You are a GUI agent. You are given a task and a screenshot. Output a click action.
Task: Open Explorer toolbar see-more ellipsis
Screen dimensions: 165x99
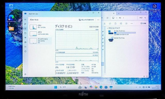click(x=132, y=23)
